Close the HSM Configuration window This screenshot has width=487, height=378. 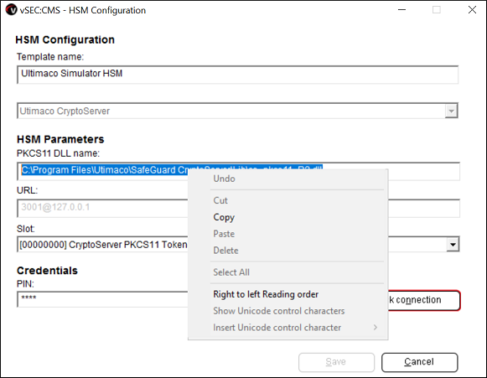click(x=472, y=10)
